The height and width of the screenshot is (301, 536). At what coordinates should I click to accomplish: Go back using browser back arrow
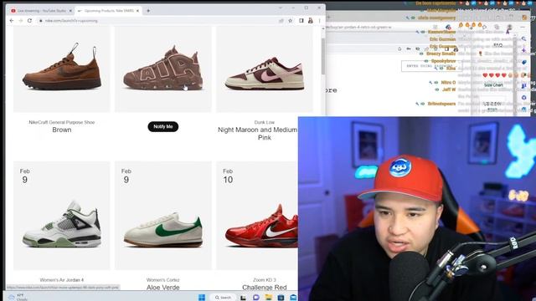[12, 21]
